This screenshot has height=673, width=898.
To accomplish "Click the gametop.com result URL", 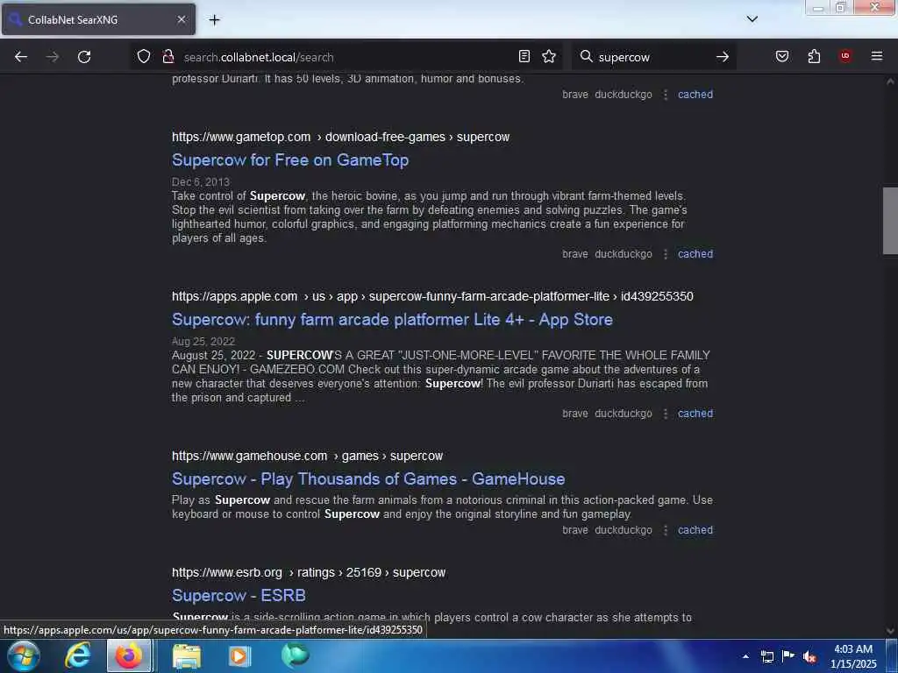I will point(341,138).
